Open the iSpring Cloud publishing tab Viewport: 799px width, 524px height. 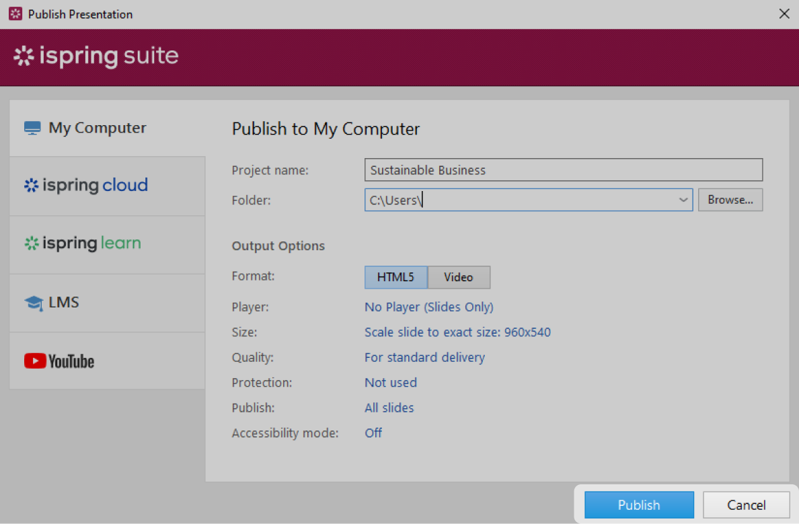click(x=85, y=185)
